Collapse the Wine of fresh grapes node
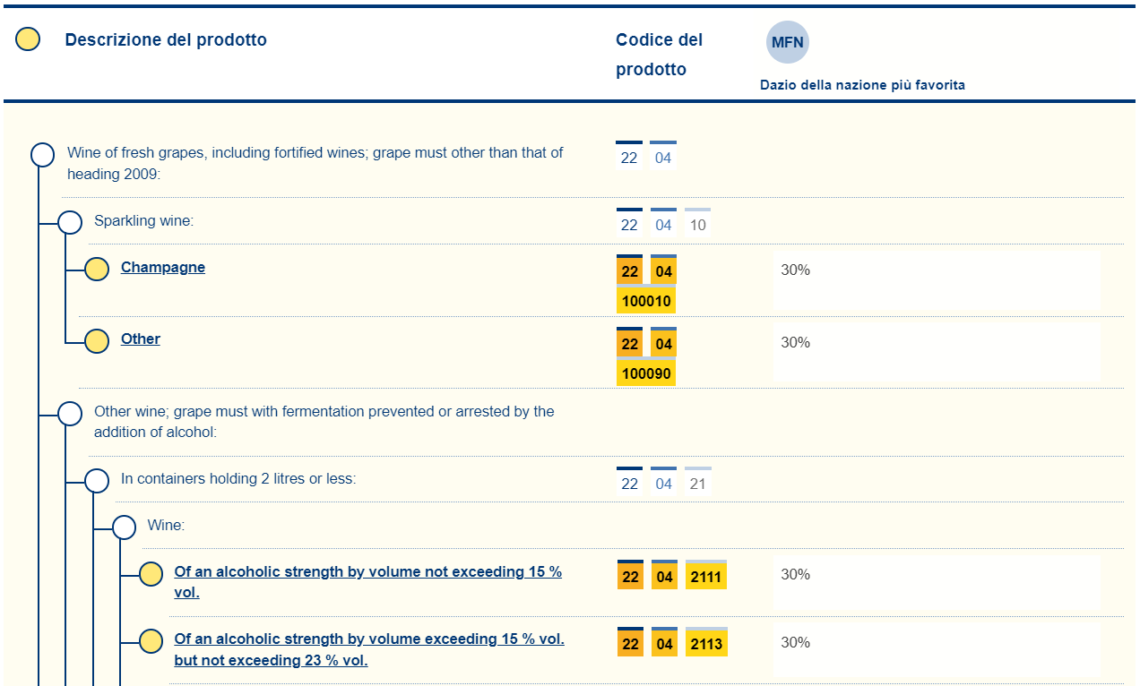The image size is (1140, 686). 43,155
